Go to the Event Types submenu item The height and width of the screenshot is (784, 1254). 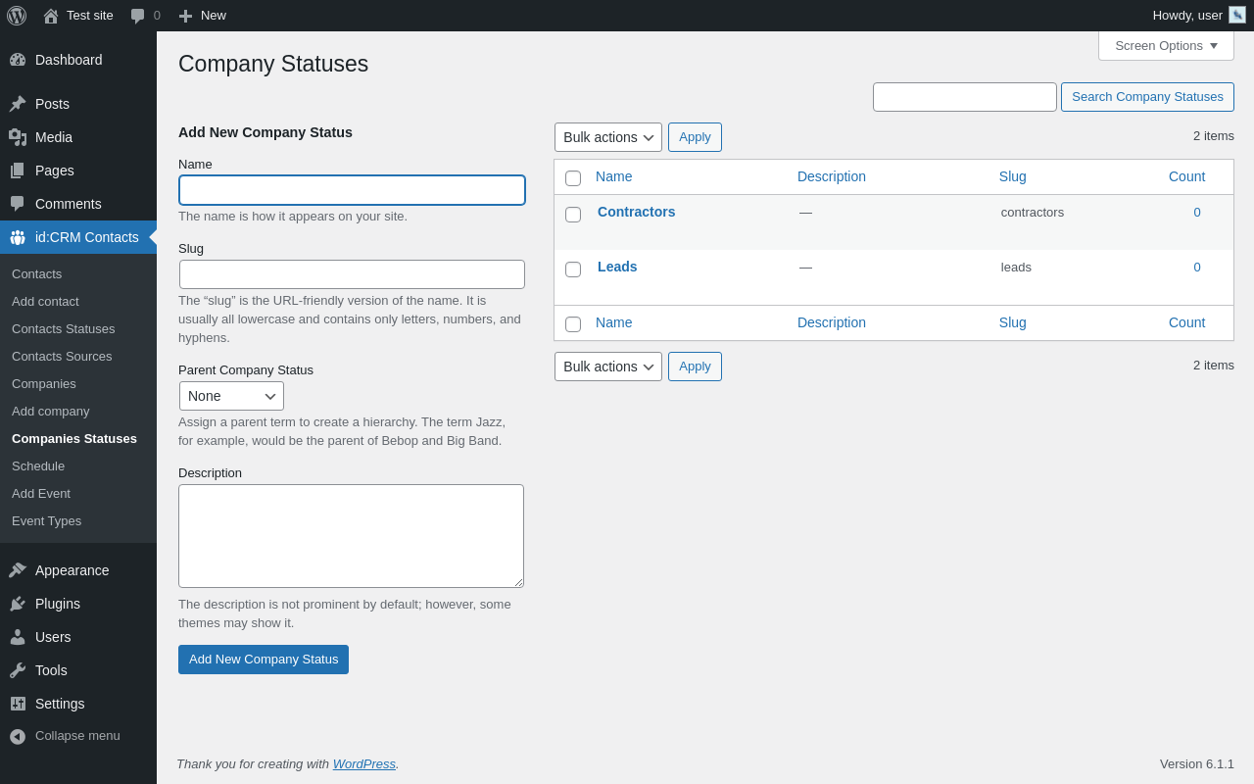(46, 520)
